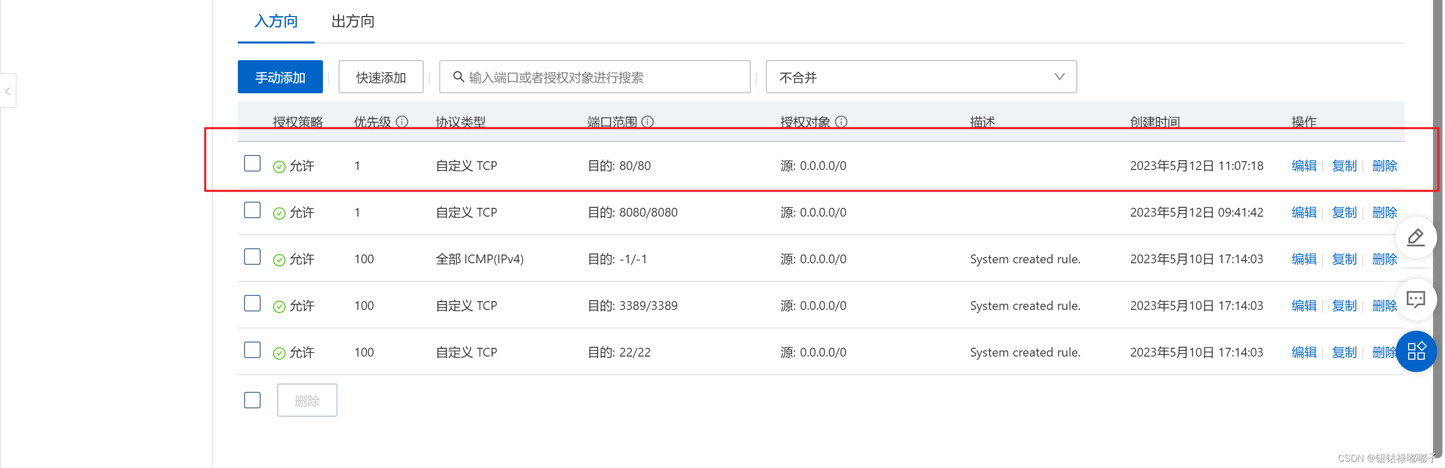
Task: Focus the port or object search field
Action: tap(595, 77)
